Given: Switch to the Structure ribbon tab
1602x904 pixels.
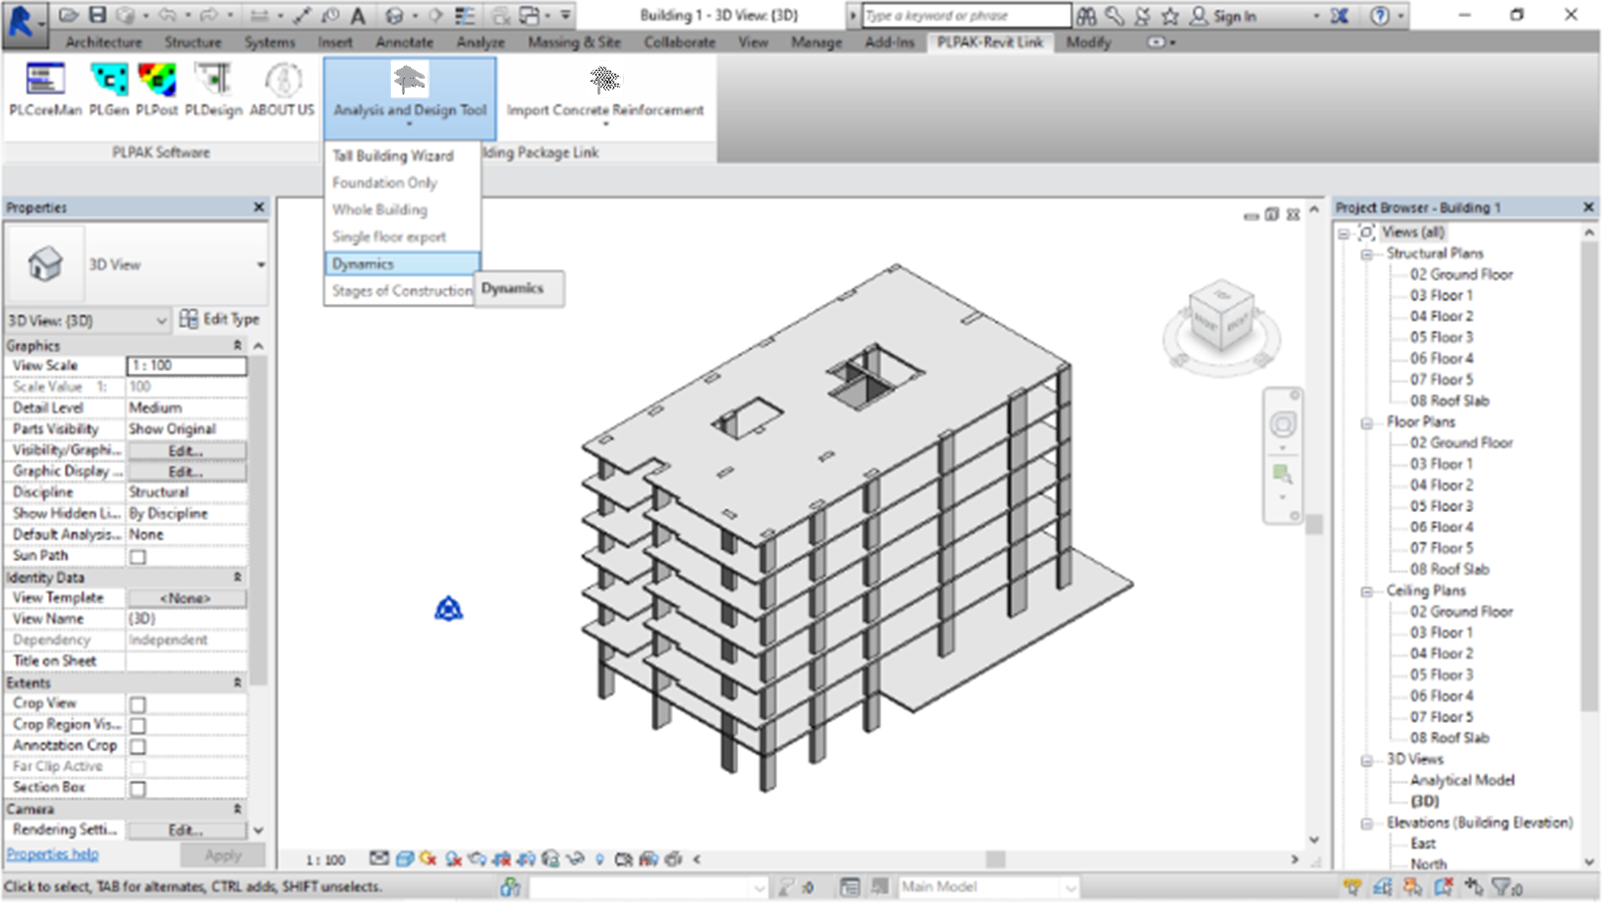Looking at the screenshot, I should click(192, 42).
